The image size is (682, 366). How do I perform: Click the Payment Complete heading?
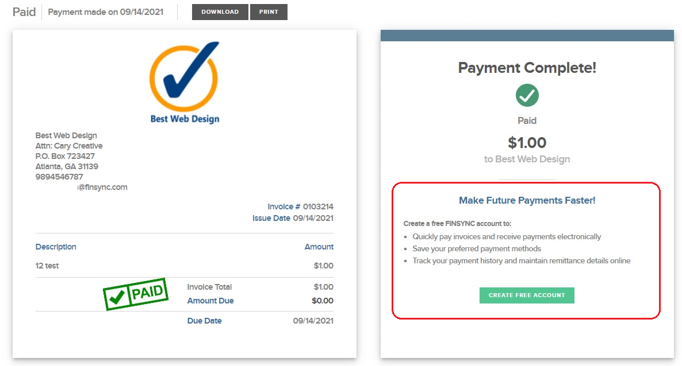(x=527, y=68)
